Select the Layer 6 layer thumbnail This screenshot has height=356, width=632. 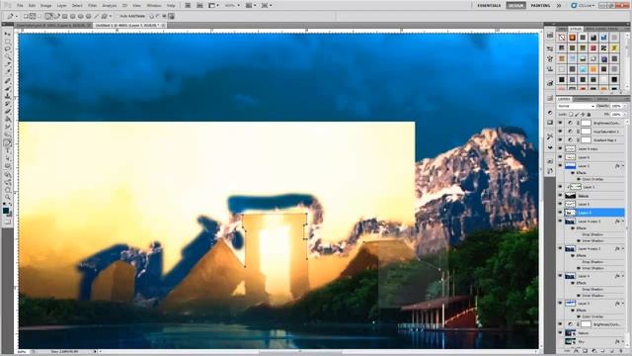[x=570, y=157]
